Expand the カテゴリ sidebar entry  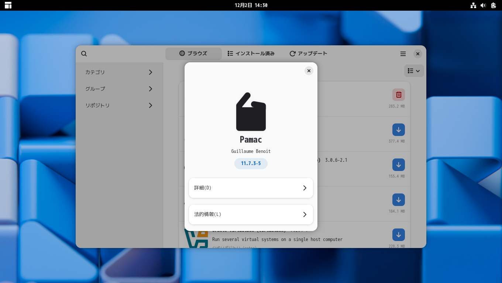[x=119, y=72]
